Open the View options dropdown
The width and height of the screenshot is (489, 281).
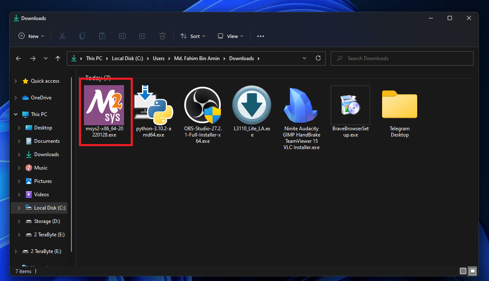(x=231, y=36)
